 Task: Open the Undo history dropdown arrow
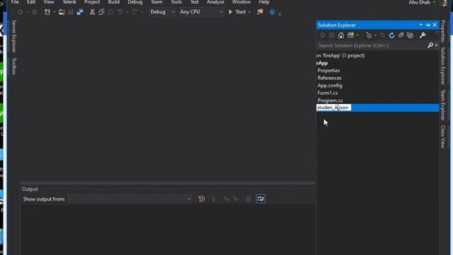(x=127, y=12)
